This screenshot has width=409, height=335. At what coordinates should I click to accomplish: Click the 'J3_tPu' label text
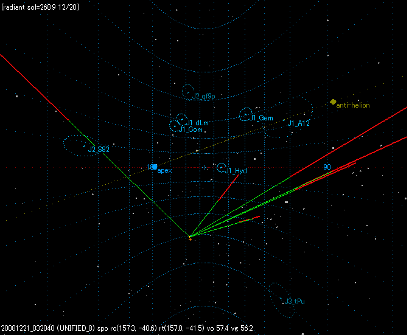pyautogui.click(x=295, y=302)
